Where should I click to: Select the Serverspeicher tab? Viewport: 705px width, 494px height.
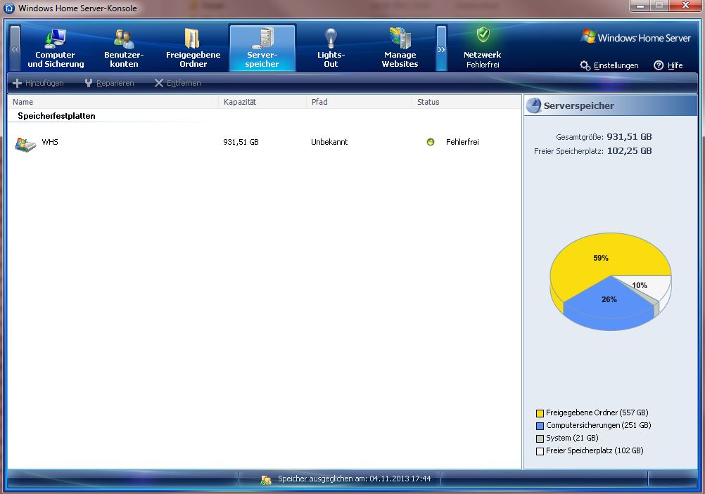click(x=262, y=48)
